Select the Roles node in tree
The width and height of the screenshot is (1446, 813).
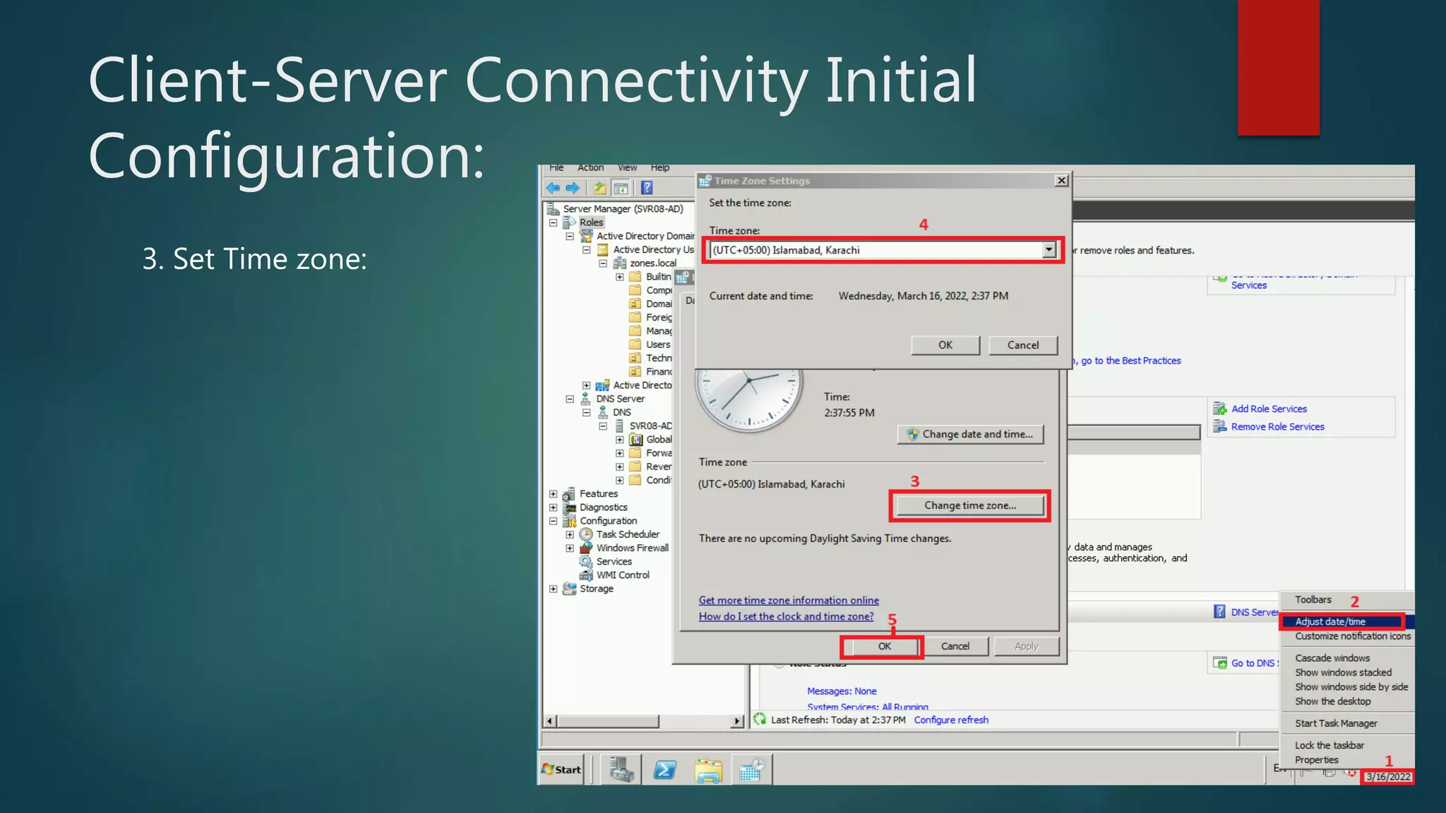(591, 222)
